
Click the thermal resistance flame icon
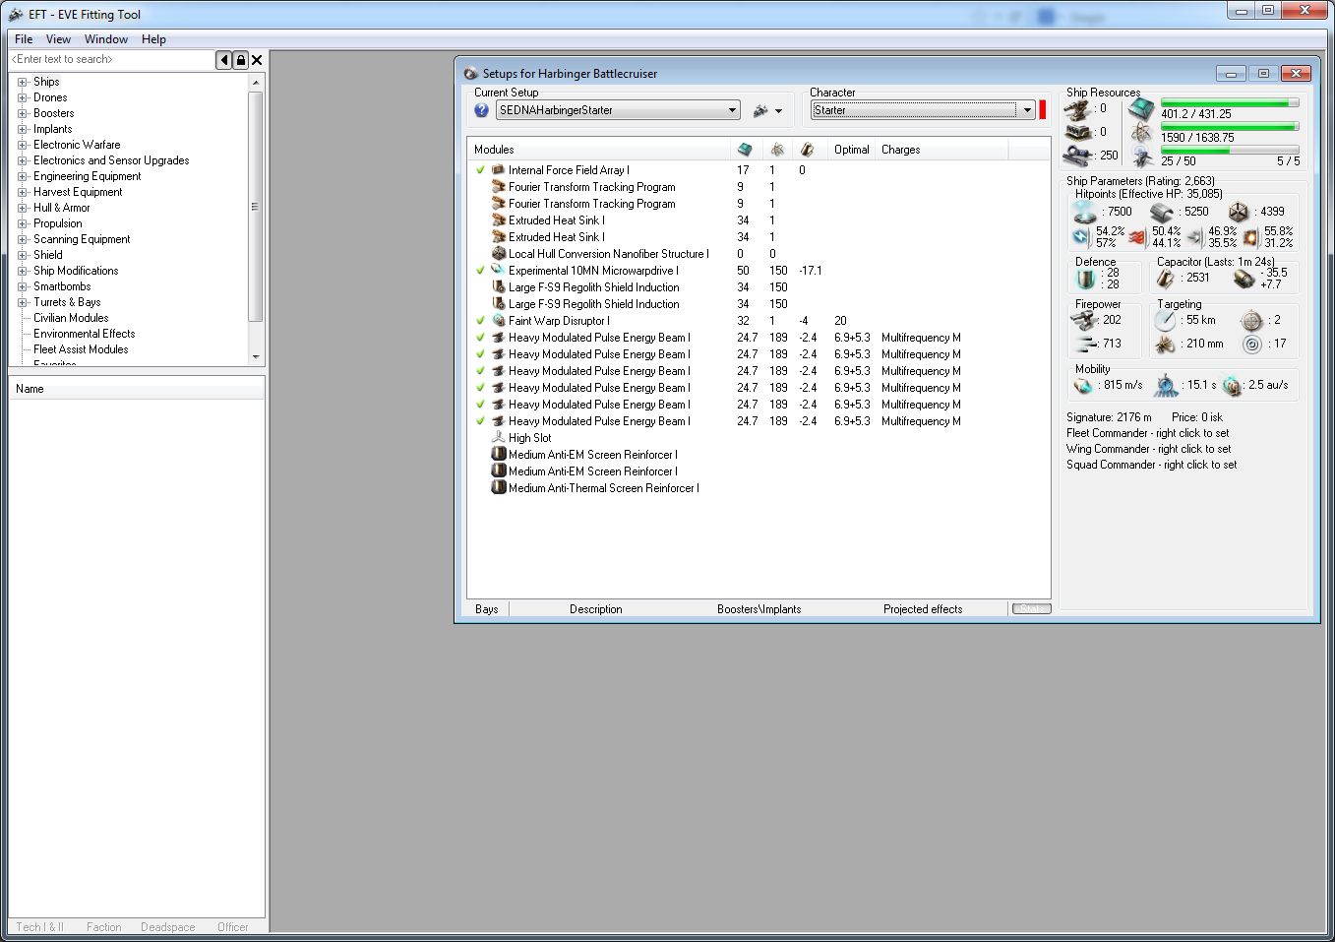pos(1138,237)
